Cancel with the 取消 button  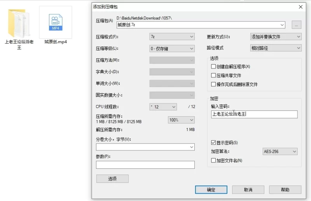click(248, 190)
